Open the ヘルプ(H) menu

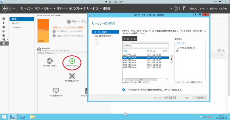(223, 9)
